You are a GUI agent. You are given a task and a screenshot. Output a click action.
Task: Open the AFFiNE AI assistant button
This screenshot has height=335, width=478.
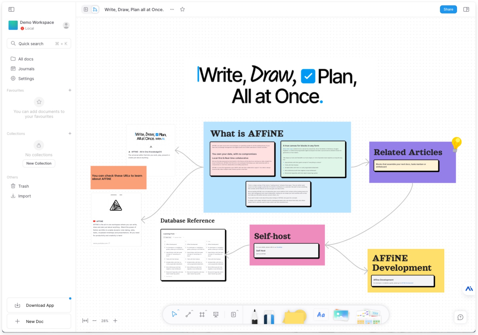click(x=469, y=289)
